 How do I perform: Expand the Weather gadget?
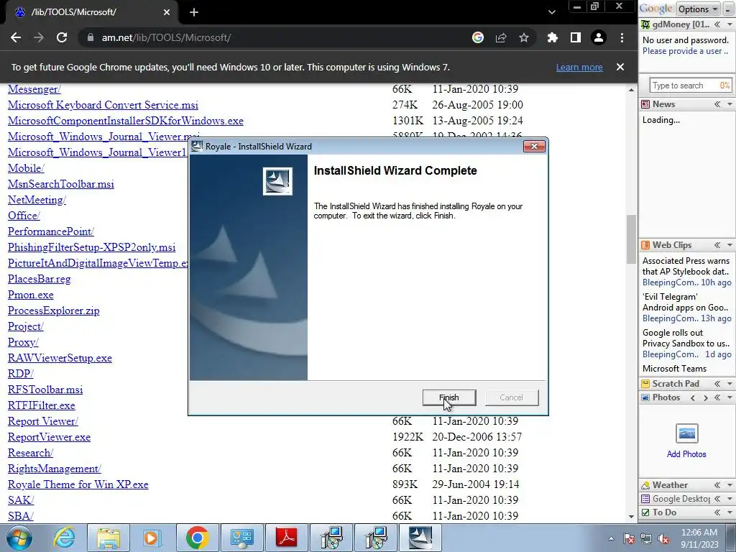click(x=717, y=485)
